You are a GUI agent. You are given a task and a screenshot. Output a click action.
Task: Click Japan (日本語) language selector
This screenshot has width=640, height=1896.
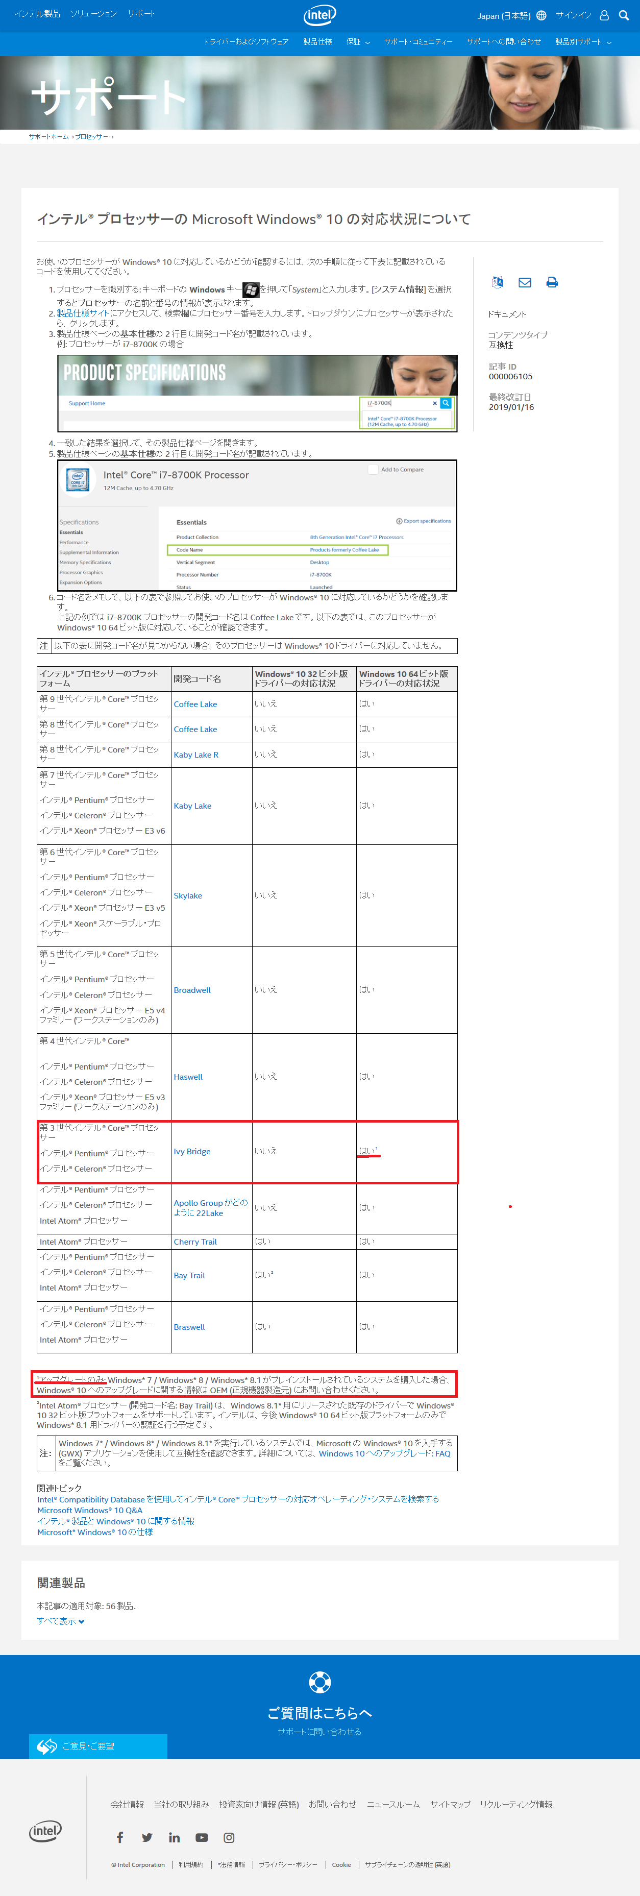coord(504,15)
